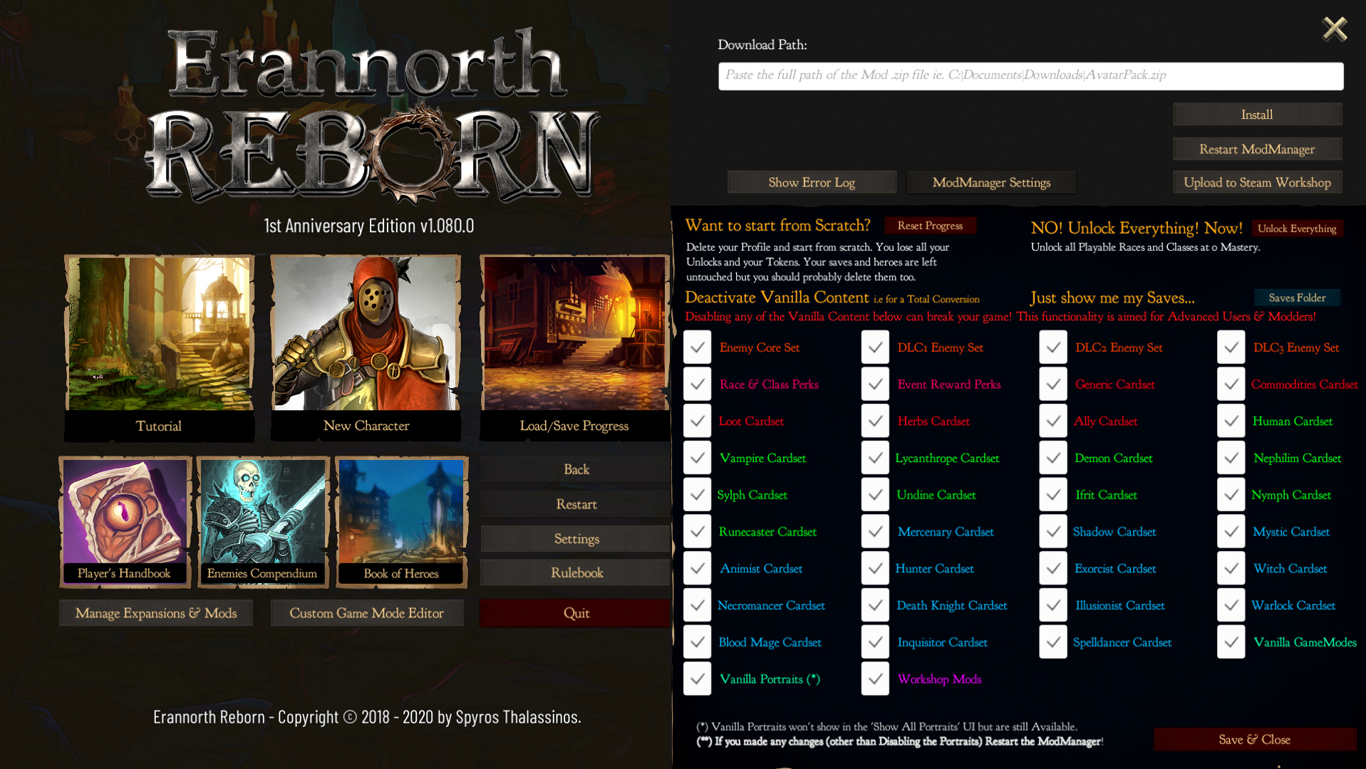Toggle Shadow Cardset checkbox
The width and height of the screenshot is (1366, 769).
click(x=1053, y=532)
